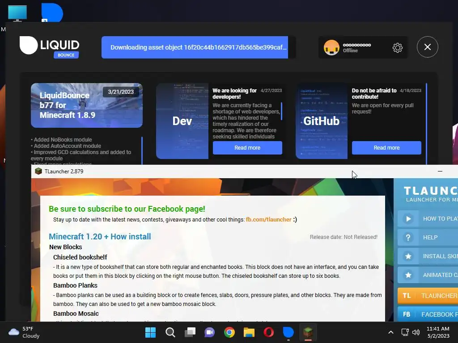The image size is (458, 343).
Task: Switch to TLauncher Minecraft block taskbar icon
Action: tap(308, 332)
